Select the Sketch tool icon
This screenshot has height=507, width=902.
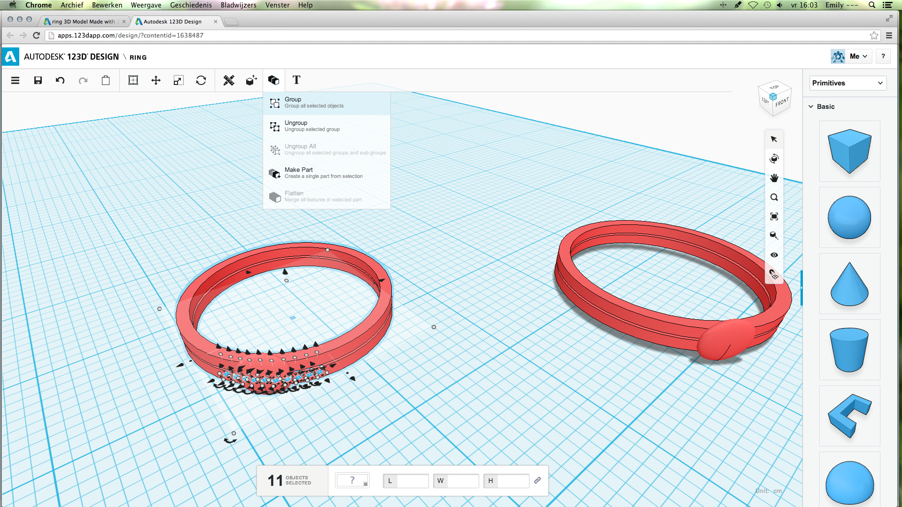[x=228, y=80]
